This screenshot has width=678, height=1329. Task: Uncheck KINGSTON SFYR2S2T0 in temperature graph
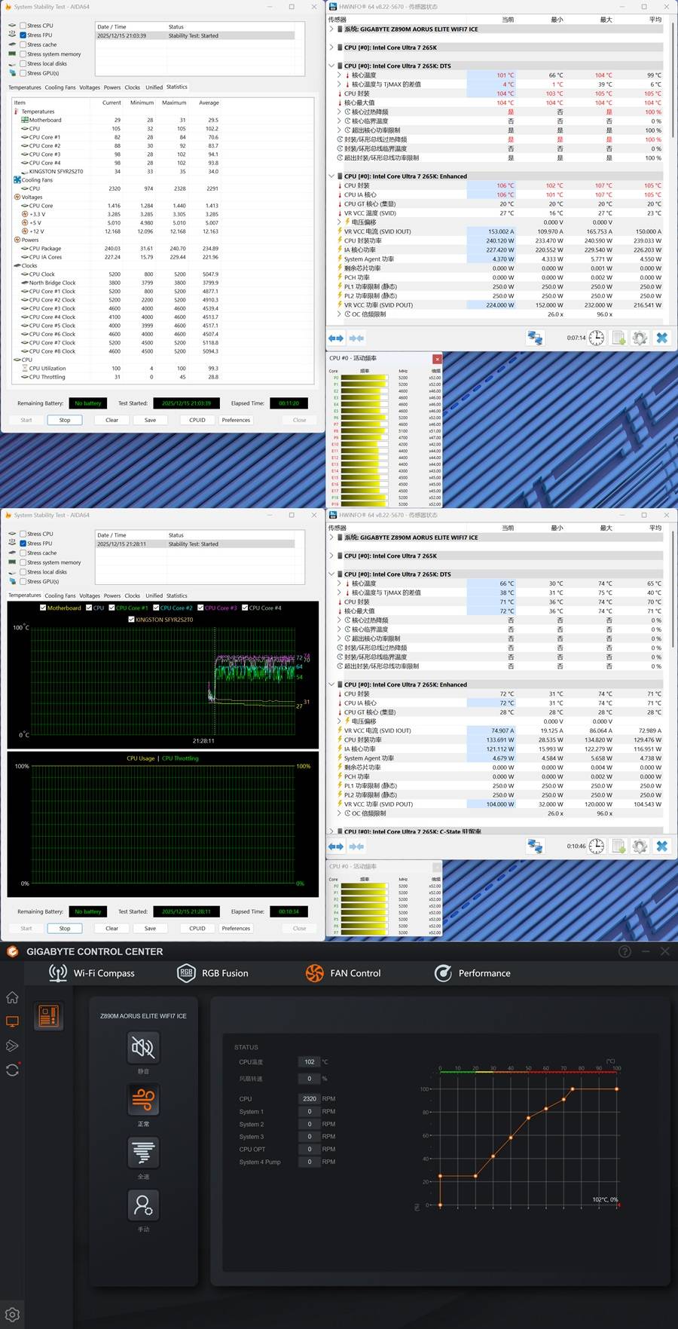pyautogui.click(x=132, y=620)
